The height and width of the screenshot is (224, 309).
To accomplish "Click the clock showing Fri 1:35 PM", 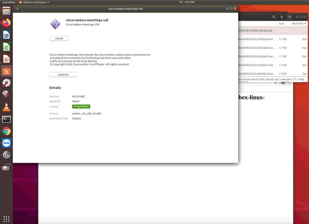I will [187, 2].
